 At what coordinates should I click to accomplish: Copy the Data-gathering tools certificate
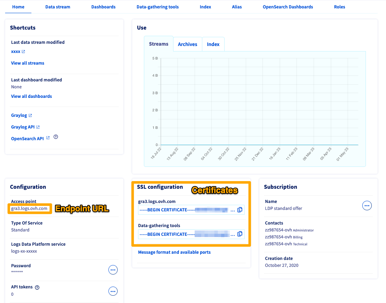[x=241, y=234]
